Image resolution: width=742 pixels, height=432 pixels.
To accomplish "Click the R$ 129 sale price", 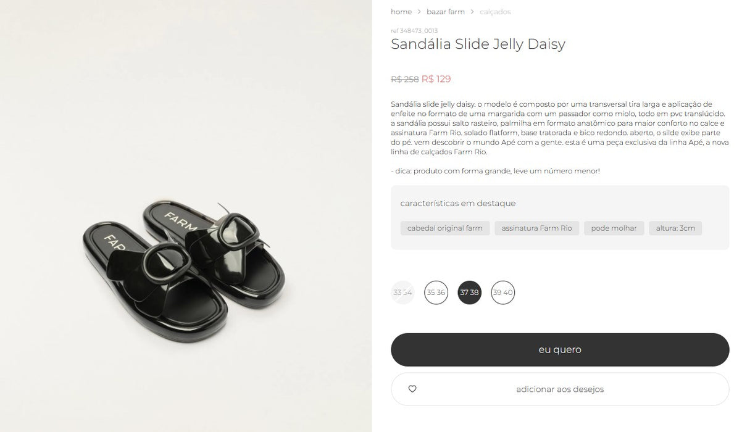I will [436, 79].
